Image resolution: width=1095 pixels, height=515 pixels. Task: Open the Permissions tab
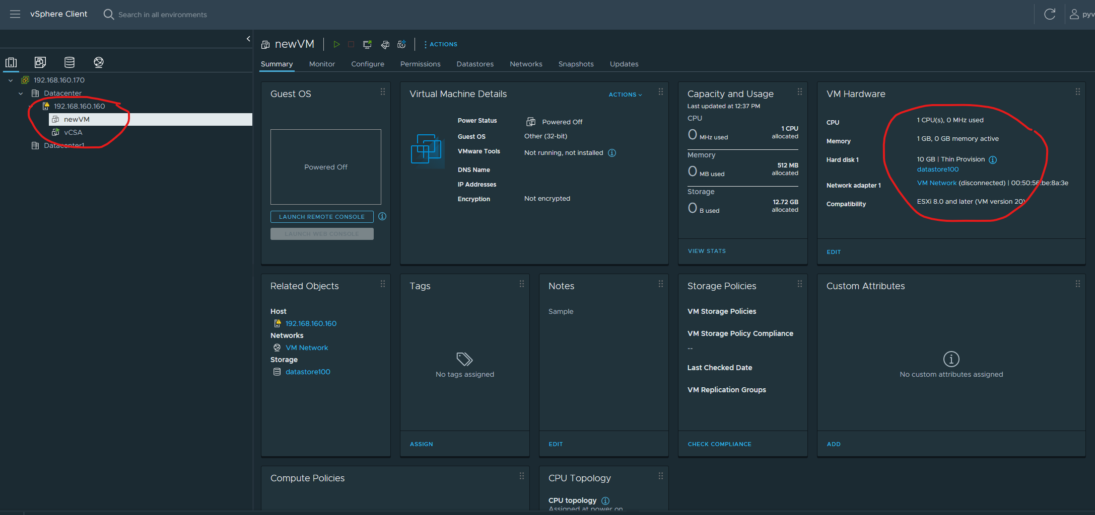pyautogui.click(x=420, y=64)
